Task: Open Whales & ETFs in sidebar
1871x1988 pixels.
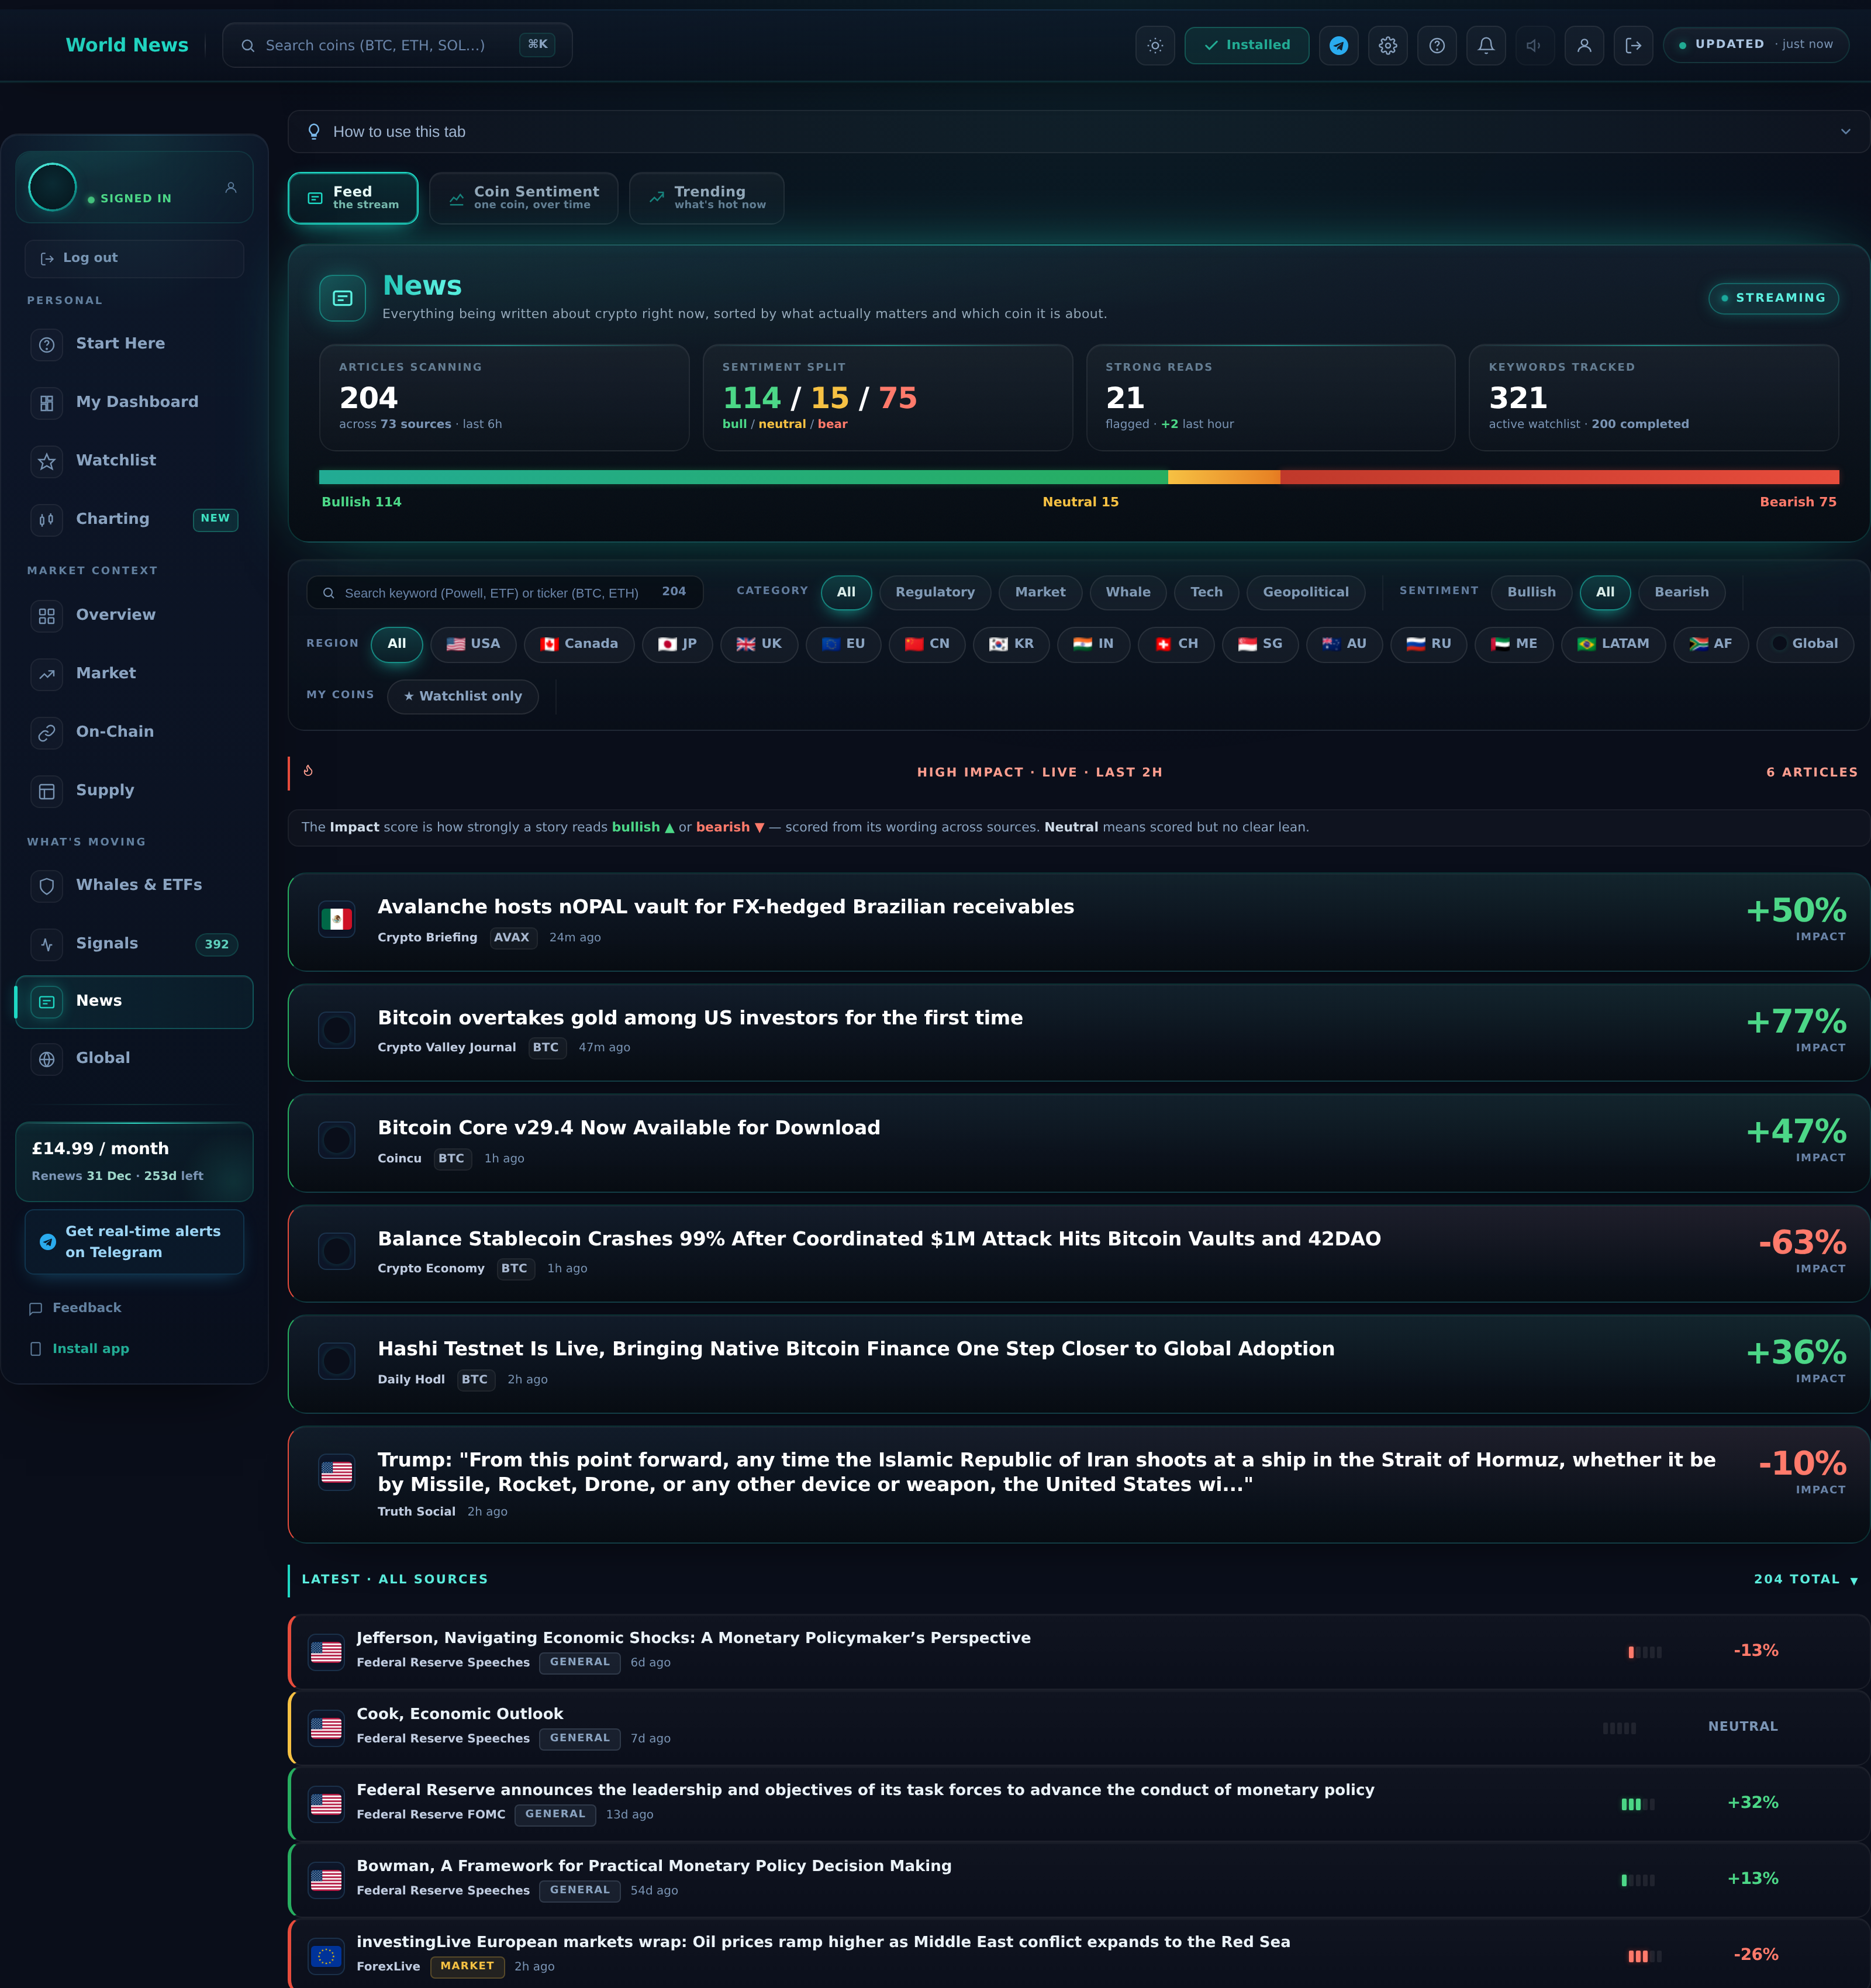Action: (x=134, y=885)
